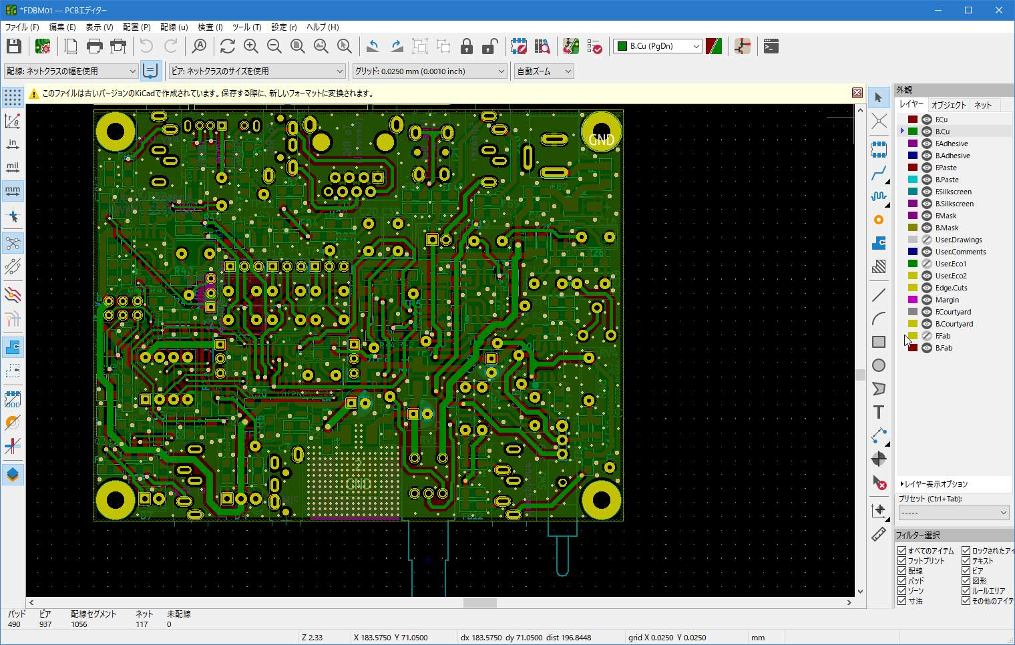Toggle visibility of F.Silkscreen layer
1015x645 pixels.
pyautogui.click(x=927, y=192)
